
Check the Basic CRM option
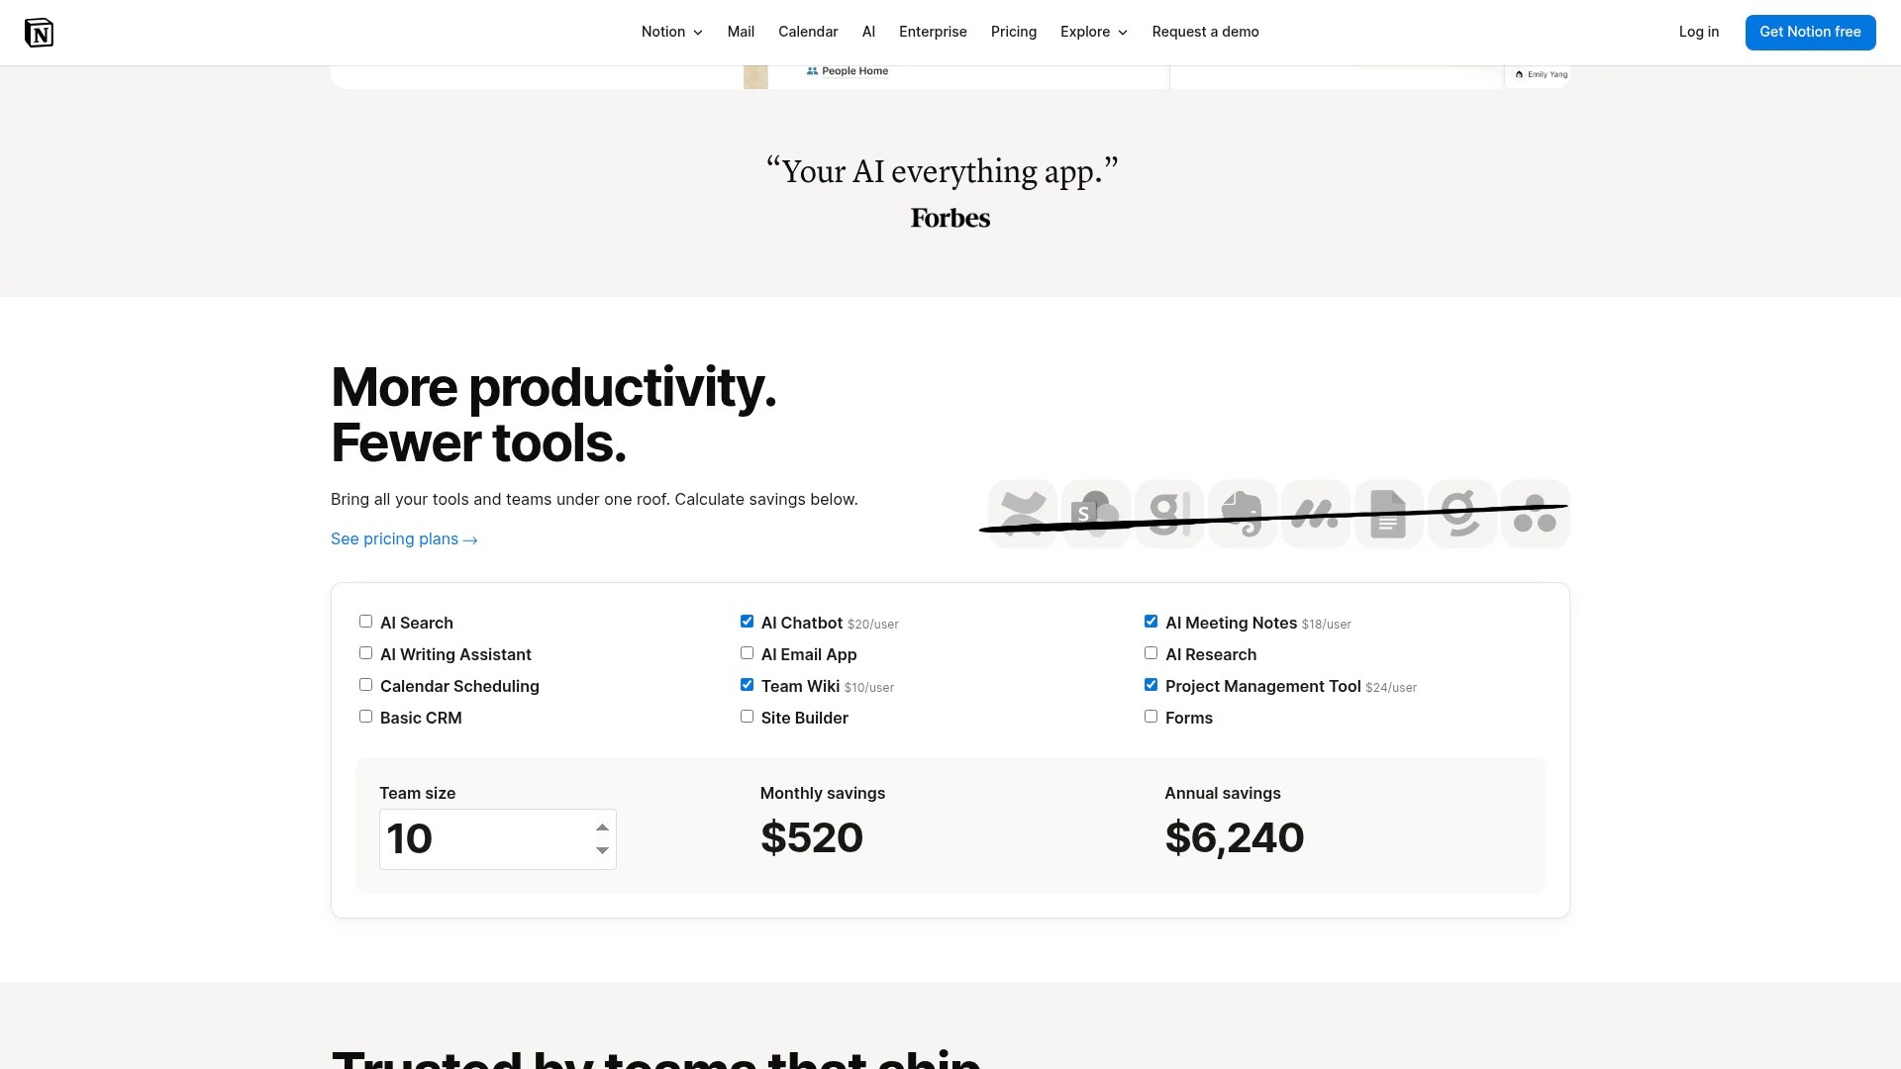pos(365,716)
